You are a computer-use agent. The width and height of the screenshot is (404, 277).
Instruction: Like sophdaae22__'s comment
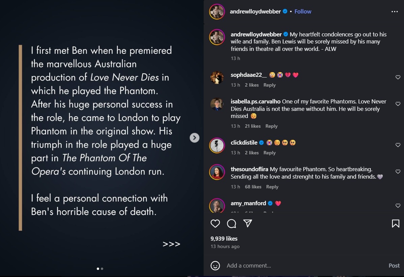pyautogui.click(x=398, y=78)
